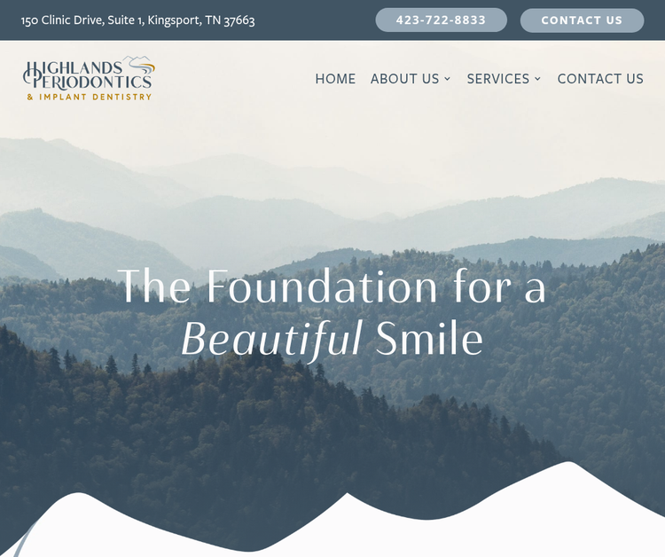
Task: Click the italic word 'Beautiful'
Action: [x=271, y=340]
